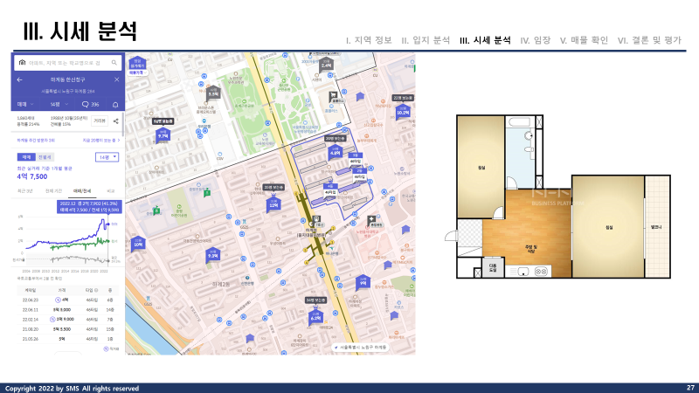
Task: Click the blue price line endpoint on chart
Action: [x=107, y=224]
